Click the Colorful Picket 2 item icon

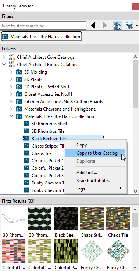(26, 168)
